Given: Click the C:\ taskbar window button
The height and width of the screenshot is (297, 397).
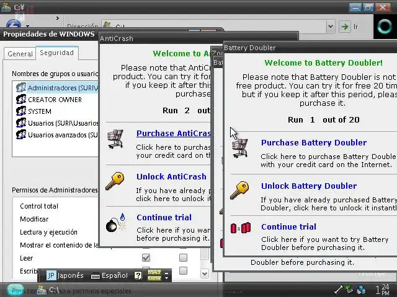Looking at the screenshot, I should [x=48, y=290].
